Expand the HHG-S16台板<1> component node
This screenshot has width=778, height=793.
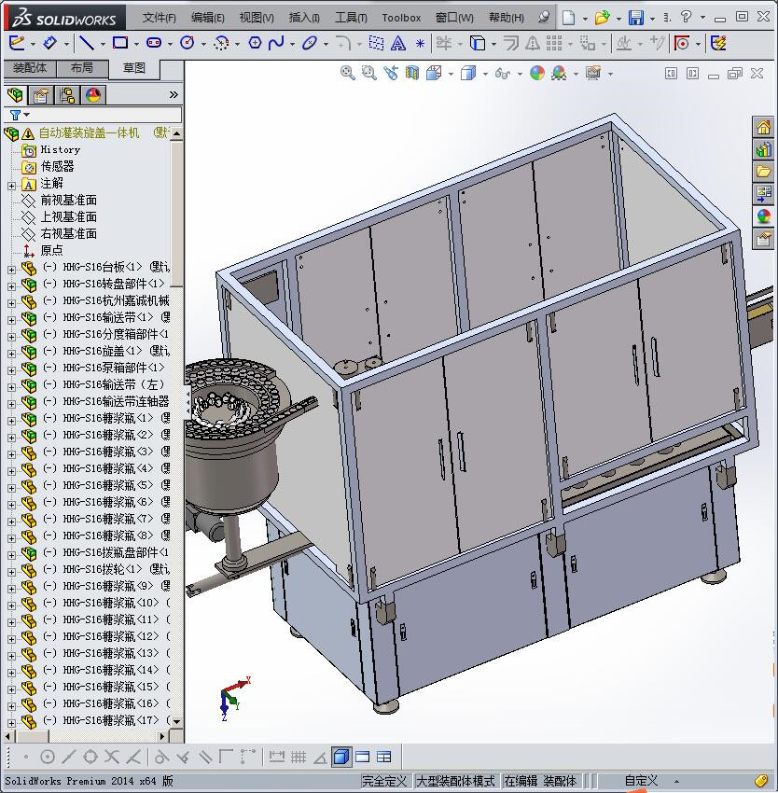(11, 268)
